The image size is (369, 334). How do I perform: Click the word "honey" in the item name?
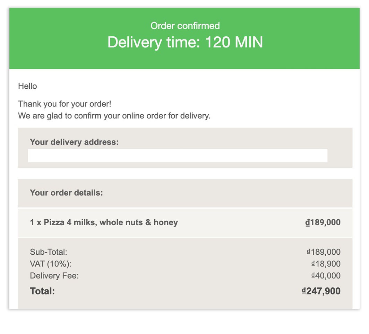point(165,222)
